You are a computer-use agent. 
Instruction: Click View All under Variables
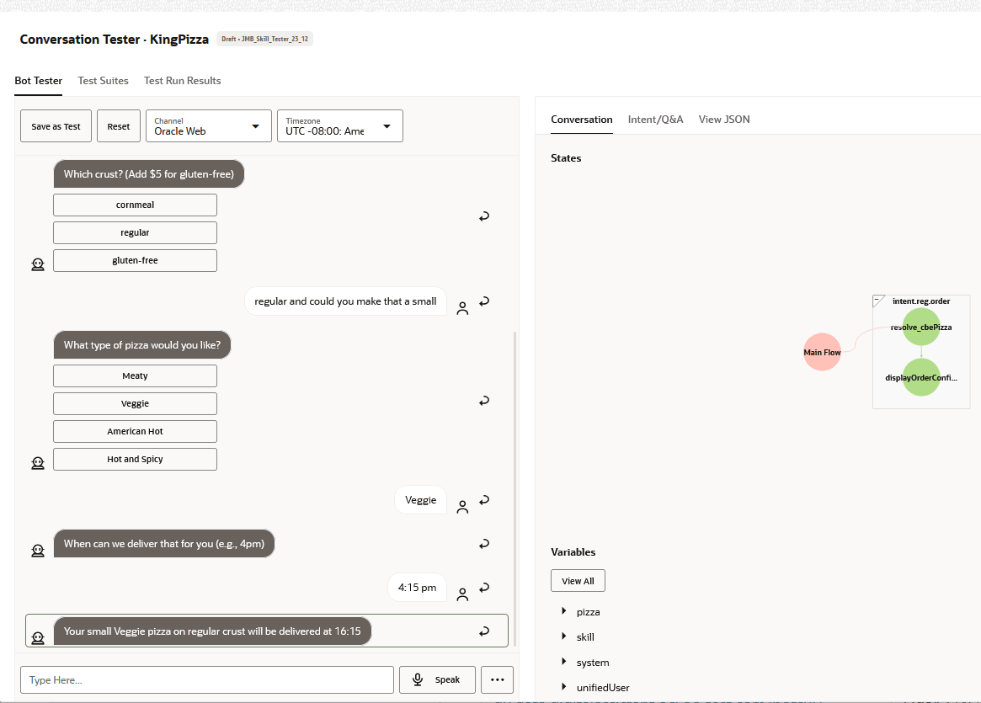pos(578,580)
